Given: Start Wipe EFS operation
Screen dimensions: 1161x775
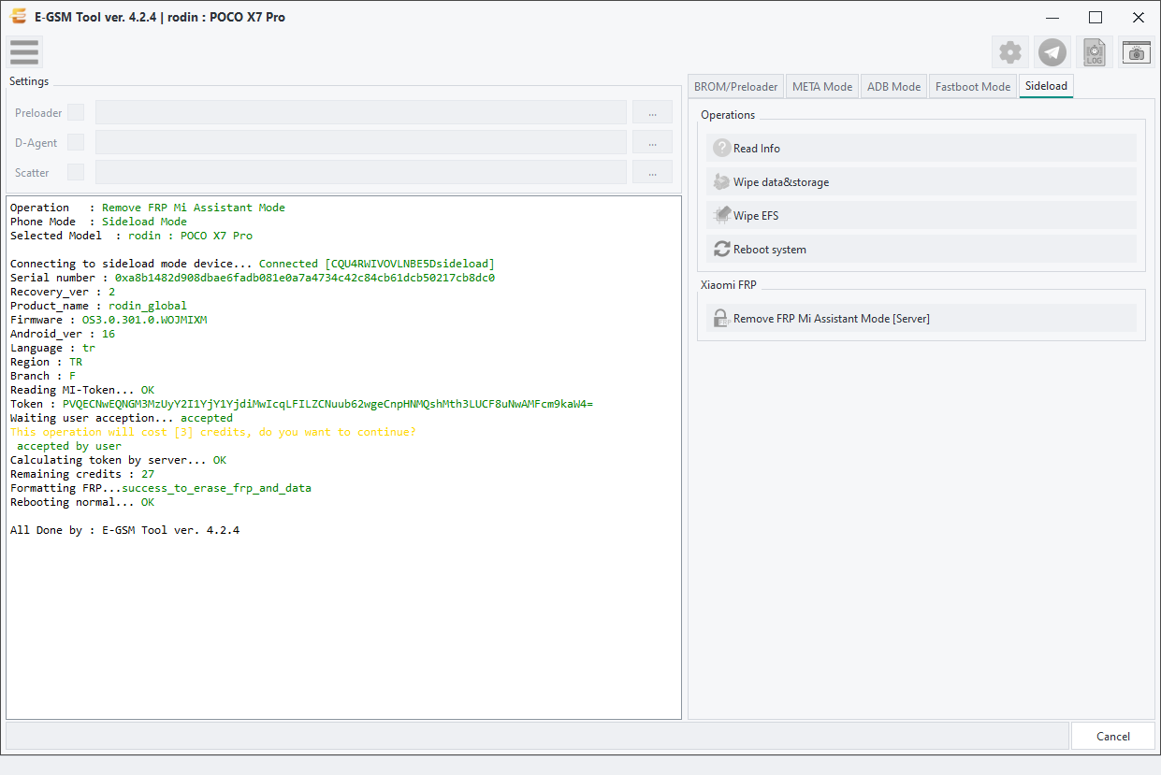Looking at the screenshot, I should pos(922,215).
